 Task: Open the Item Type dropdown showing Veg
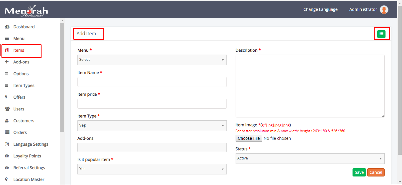[x=152, y=125]
